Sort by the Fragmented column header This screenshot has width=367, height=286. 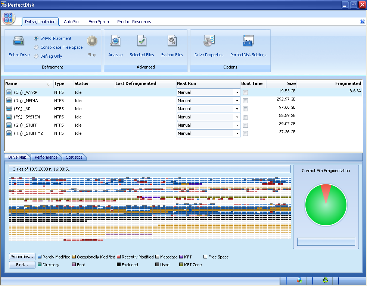[x=330, y=83]
